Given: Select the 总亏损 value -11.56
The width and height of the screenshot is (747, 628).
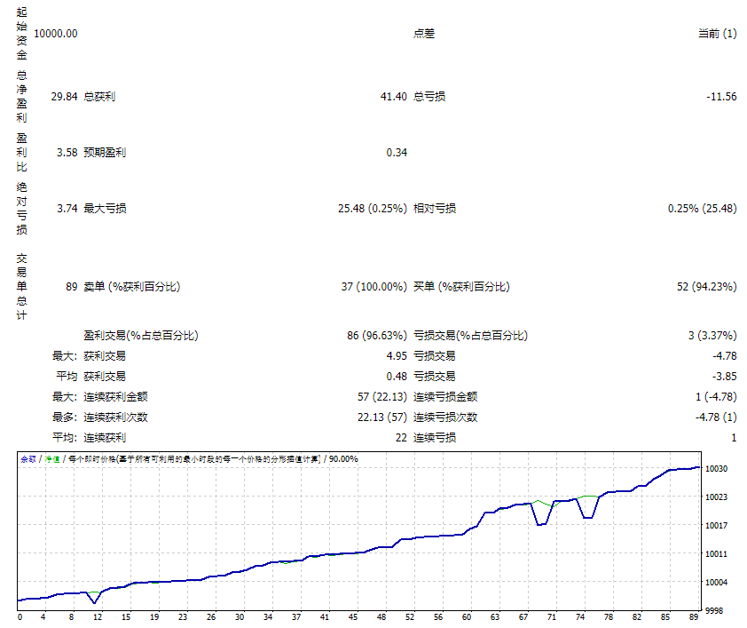Looking at the screenshot, I should click(x=721, y=96).
